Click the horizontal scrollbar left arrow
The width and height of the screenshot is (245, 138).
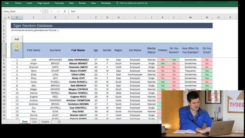coord(157,122)
